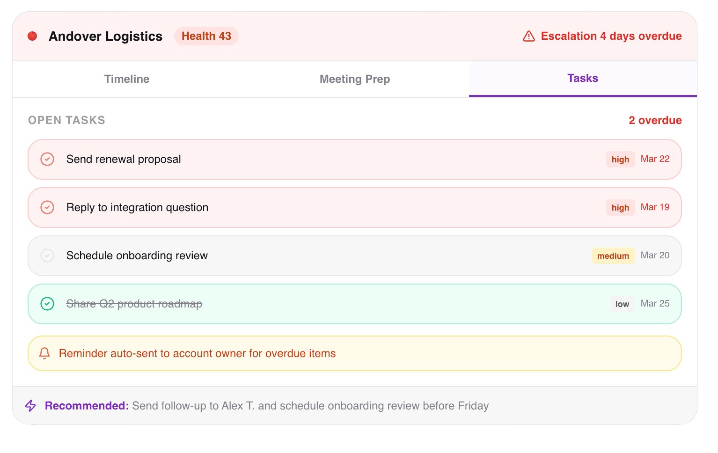This screenshot has height=453, width=718.
Task: Mark Schedule onboarding review as done
Action: [x=47, y=256]
